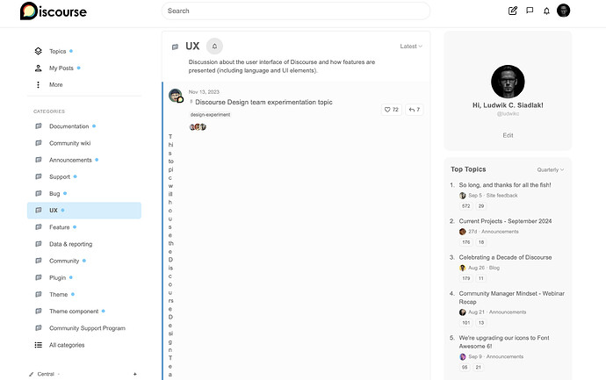This screenshot has height=380, width=606.
Task: Click the Community Support Program icon
Action: tap(39, 328)
